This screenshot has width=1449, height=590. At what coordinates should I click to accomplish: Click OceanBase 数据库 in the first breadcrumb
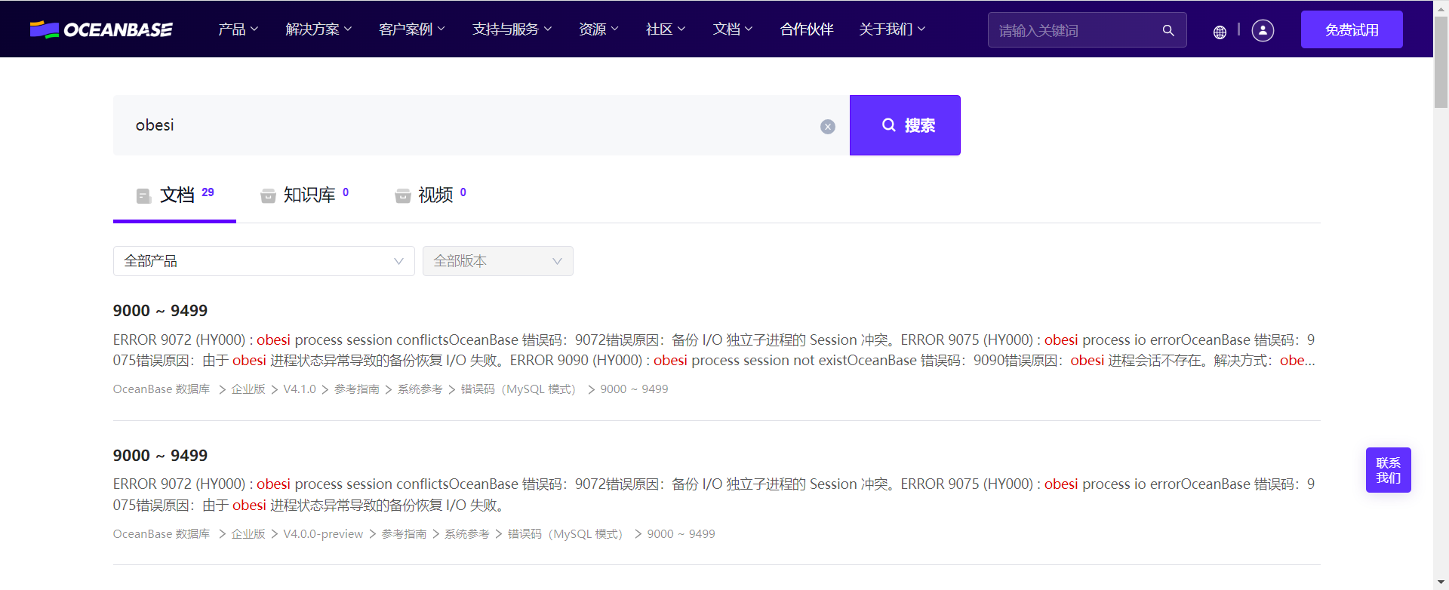point(162,389)
